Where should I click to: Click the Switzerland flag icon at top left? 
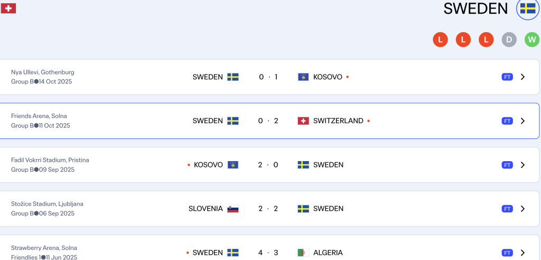tap(8, 8)
